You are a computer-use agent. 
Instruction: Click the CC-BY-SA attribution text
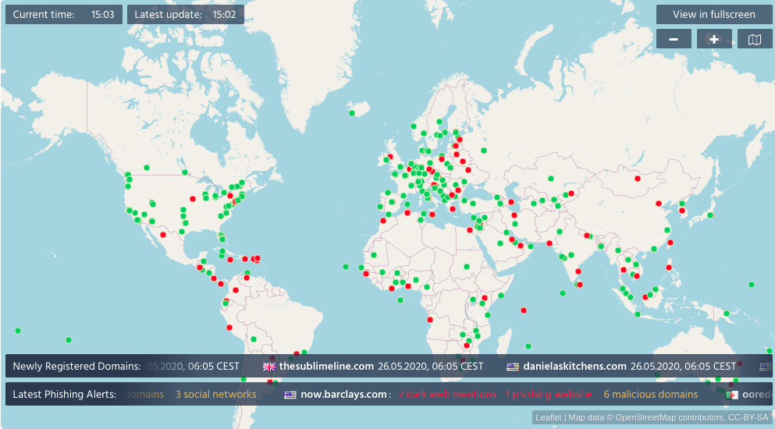click(748, 417)
